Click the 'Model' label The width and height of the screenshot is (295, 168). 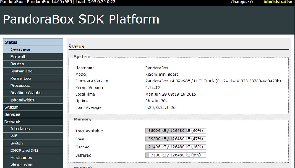pos(81,74)
